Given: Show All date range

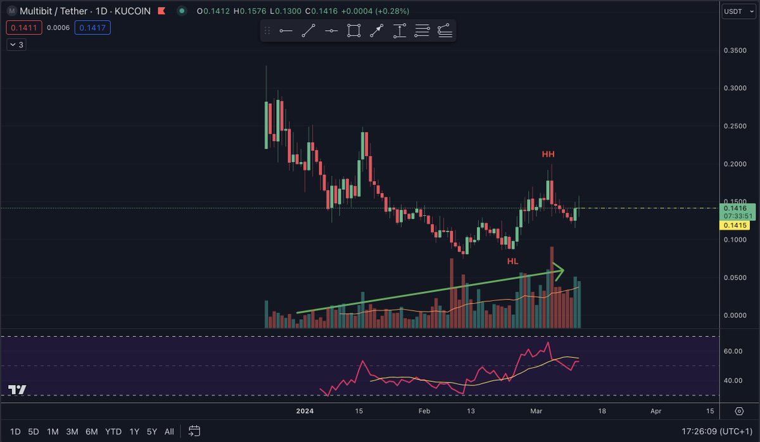Looking at the screenshot, I should pos(169,431).
